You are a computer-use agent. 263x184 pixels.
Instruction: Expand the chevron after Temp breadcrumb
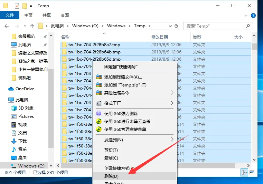[x=150, y=26]
